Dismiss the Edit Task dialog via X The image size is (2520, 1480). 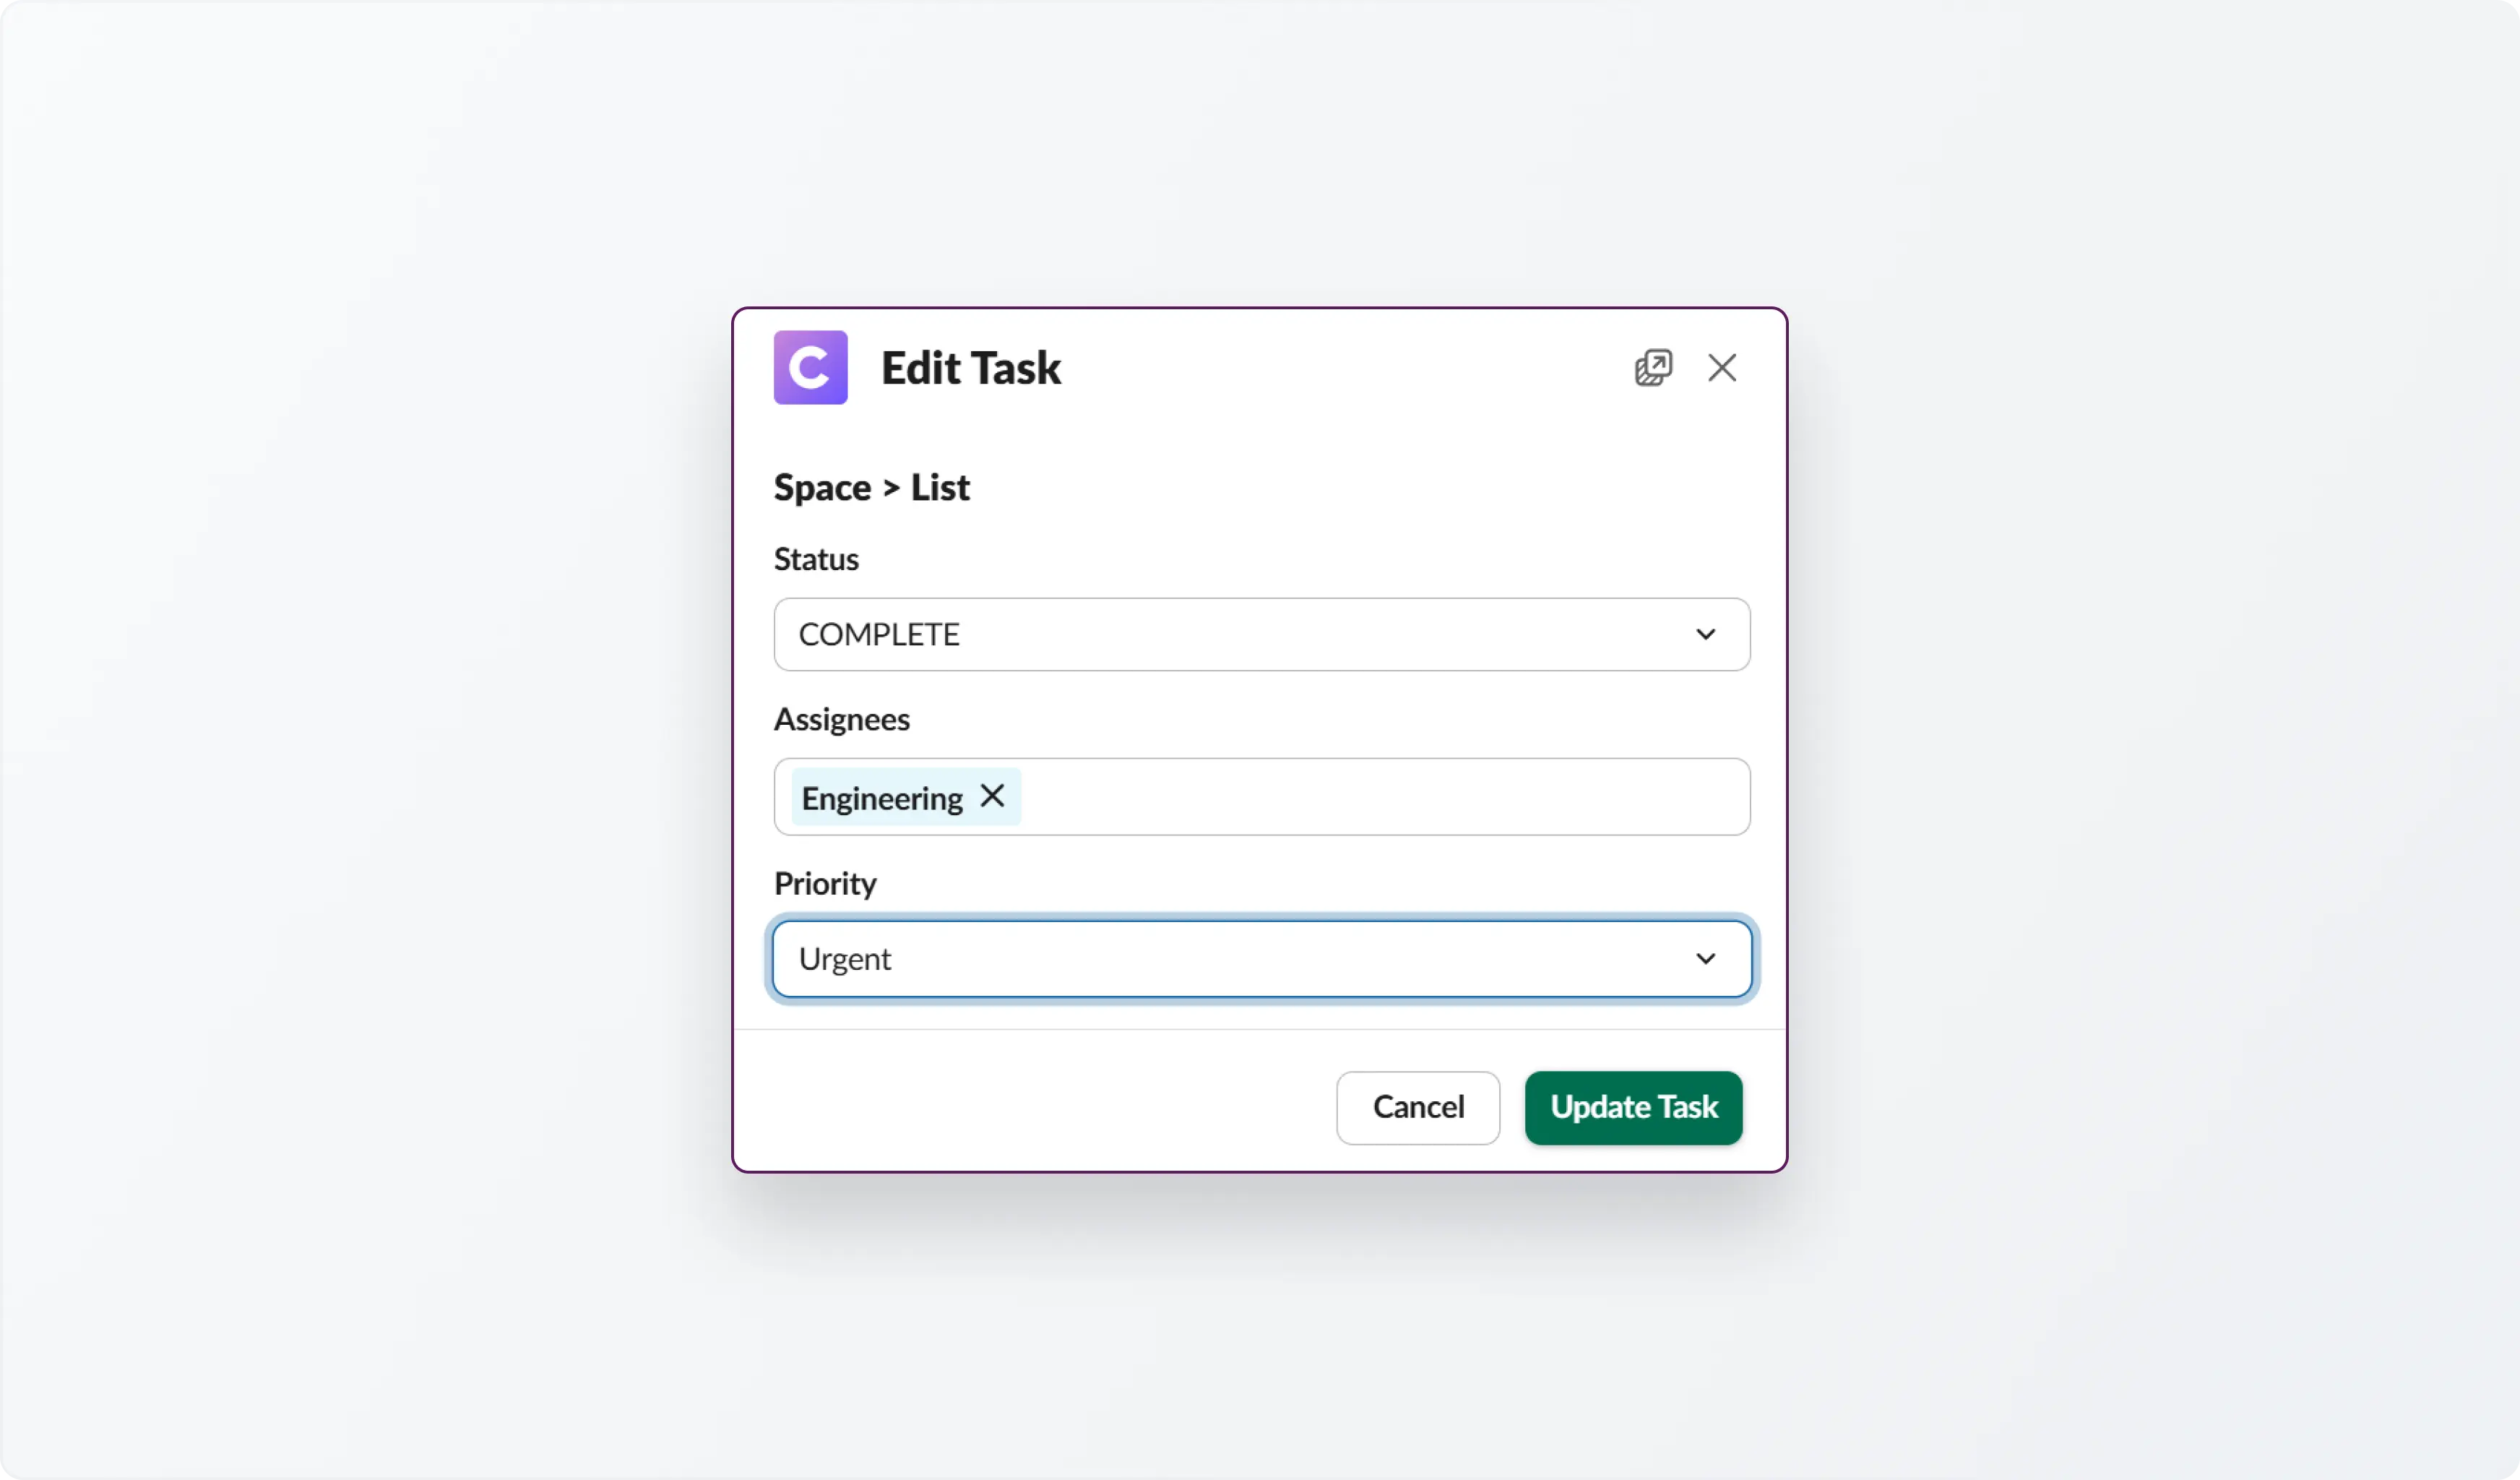point(1722,368)
